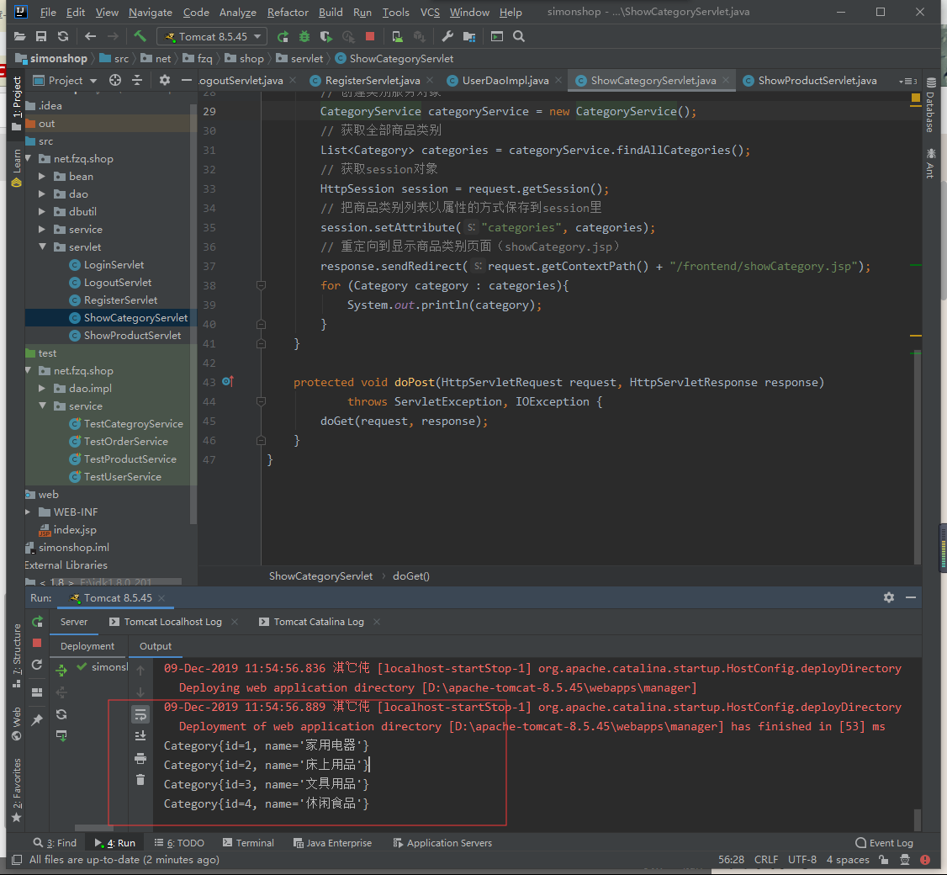This screenshot has height=875, width=947.
Task: Select index.jsp in project tree
Action: (74, 529)
